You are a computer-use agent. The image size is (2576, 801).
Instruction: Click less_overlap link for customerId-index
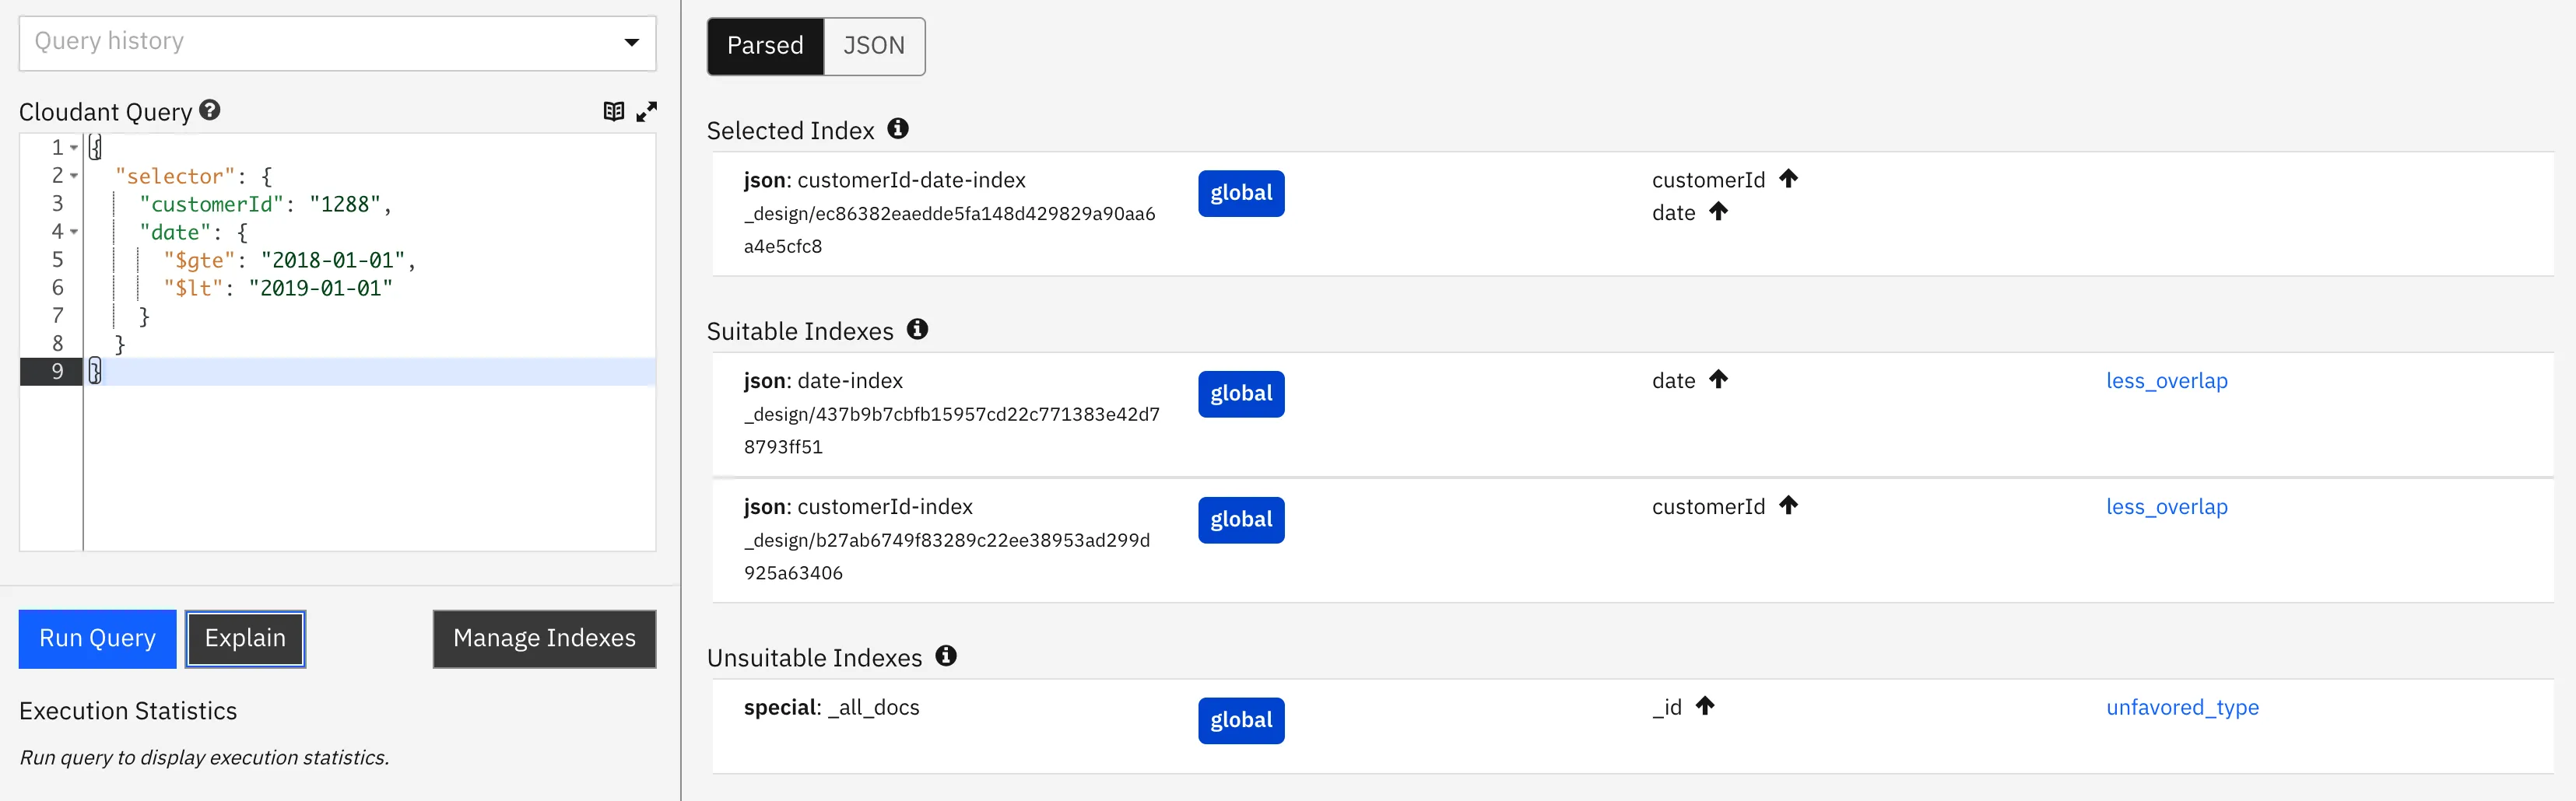pos(2166,506)
